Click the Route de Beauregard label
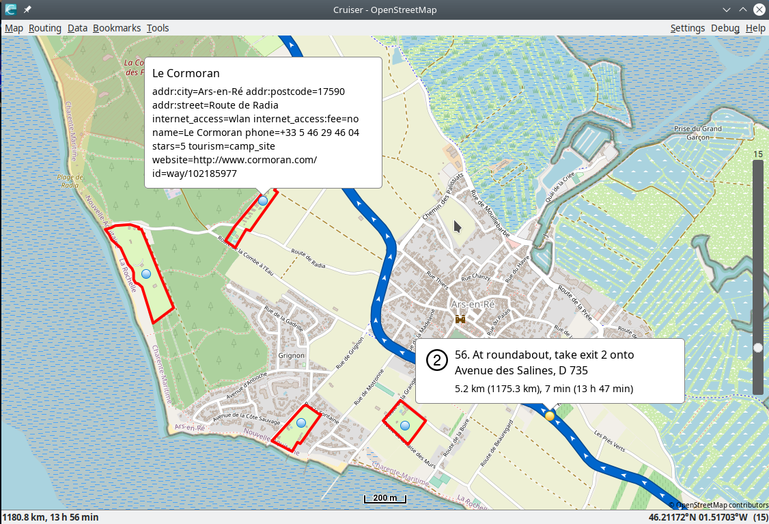 coord(497,443)
